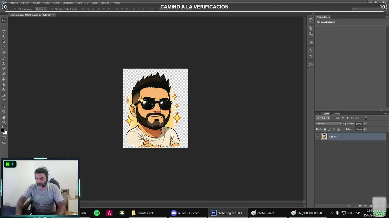Toggle lock layer position
The height and width of the screenshot is (218, 389).
click(334, 129)
